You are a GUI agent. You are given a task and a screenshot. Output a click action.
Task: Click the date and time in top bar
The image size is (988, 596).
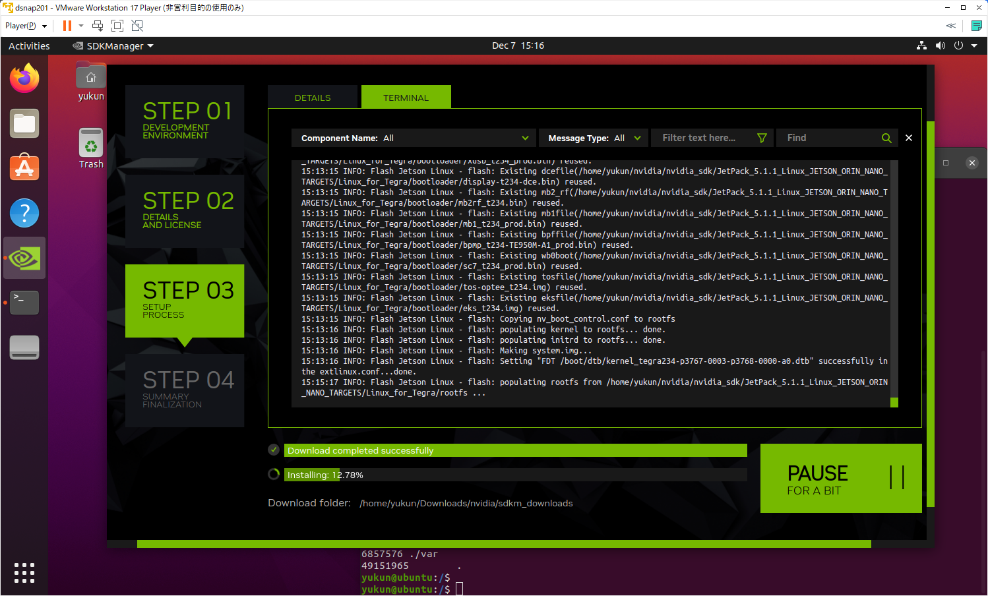coord(518,45)
